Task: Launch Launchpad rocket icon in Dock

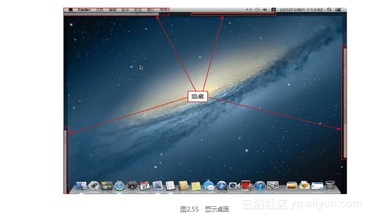Action: click(94, 186)
